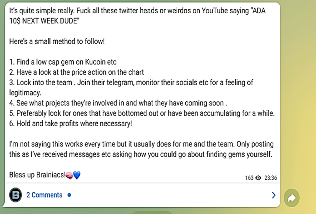
Task: Click step 1 about low cap gem on Kucoin
Action: point(63,62)
